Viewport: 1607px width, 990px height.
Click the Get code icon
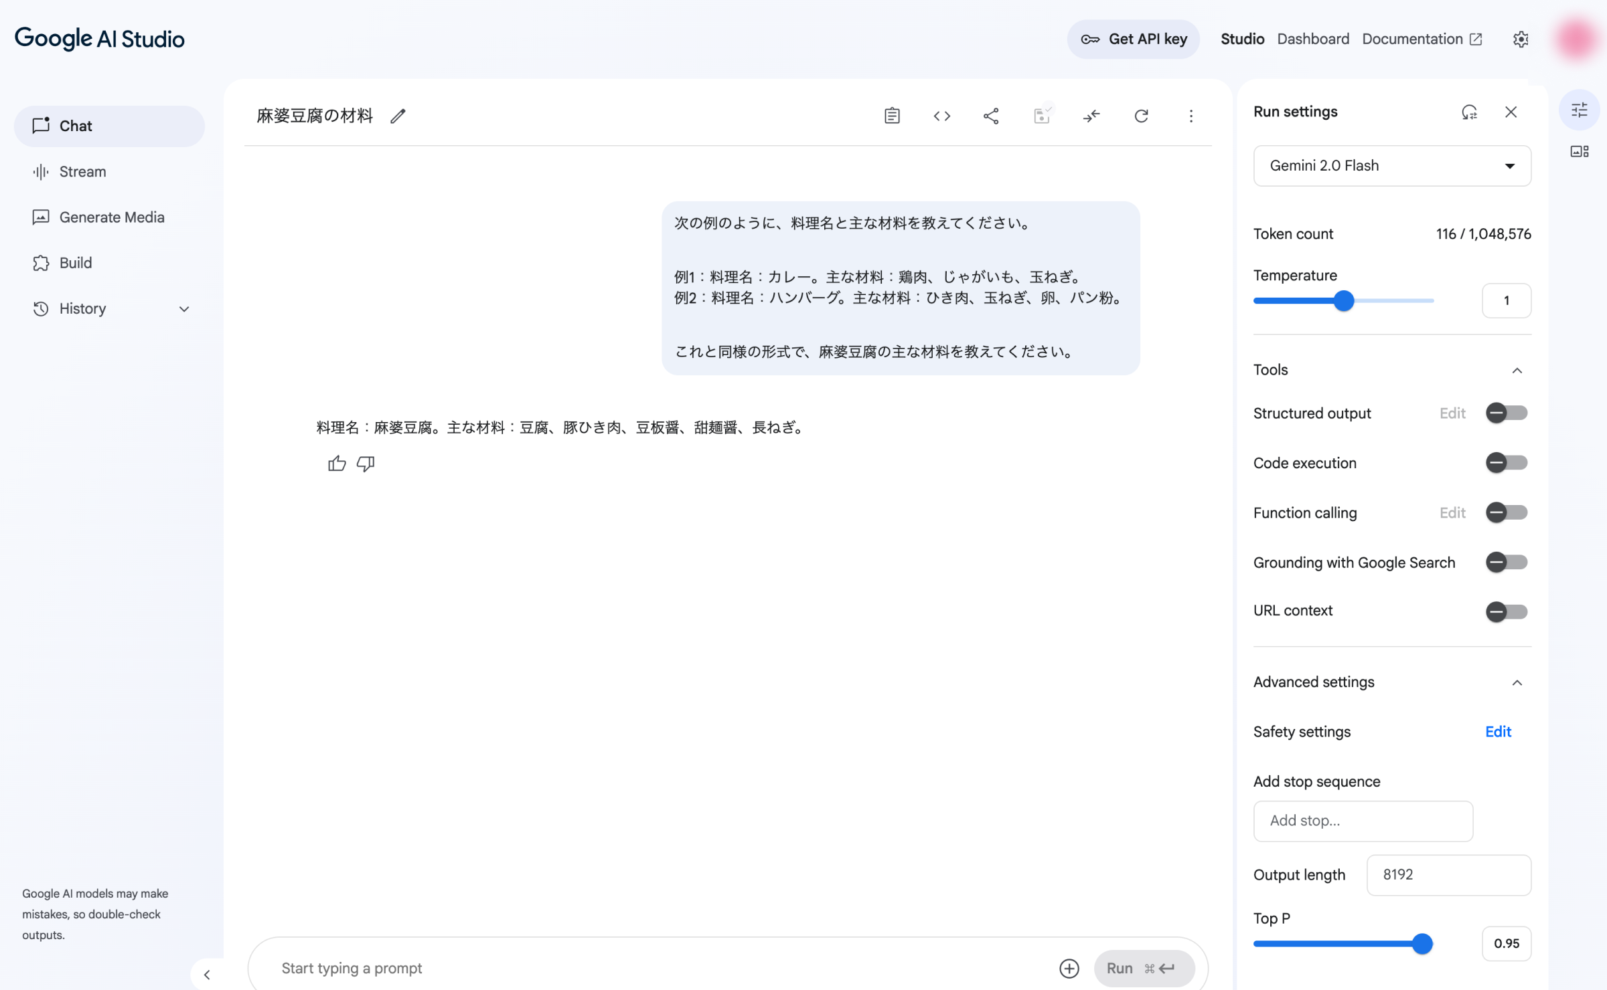click(941, 116)
